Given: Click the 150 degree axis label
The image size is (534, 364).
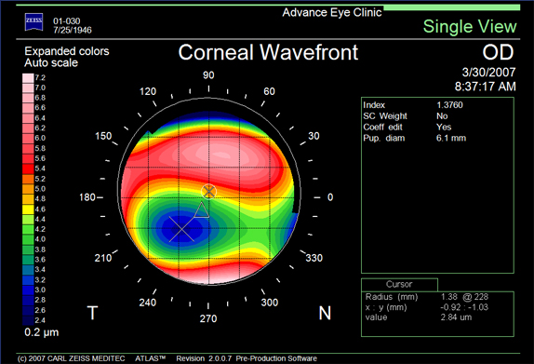Looking at the screenshot, I should click(x=103, y=136).
